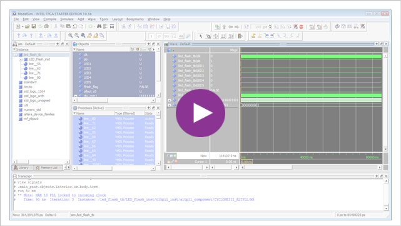401x226 pixels.
Task: Click the Zoom Out magnifier icon
Action: pos(77,36)
